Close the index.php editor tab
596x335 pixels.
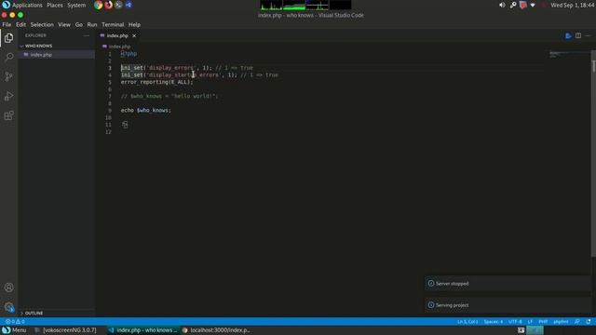[134, 35]
